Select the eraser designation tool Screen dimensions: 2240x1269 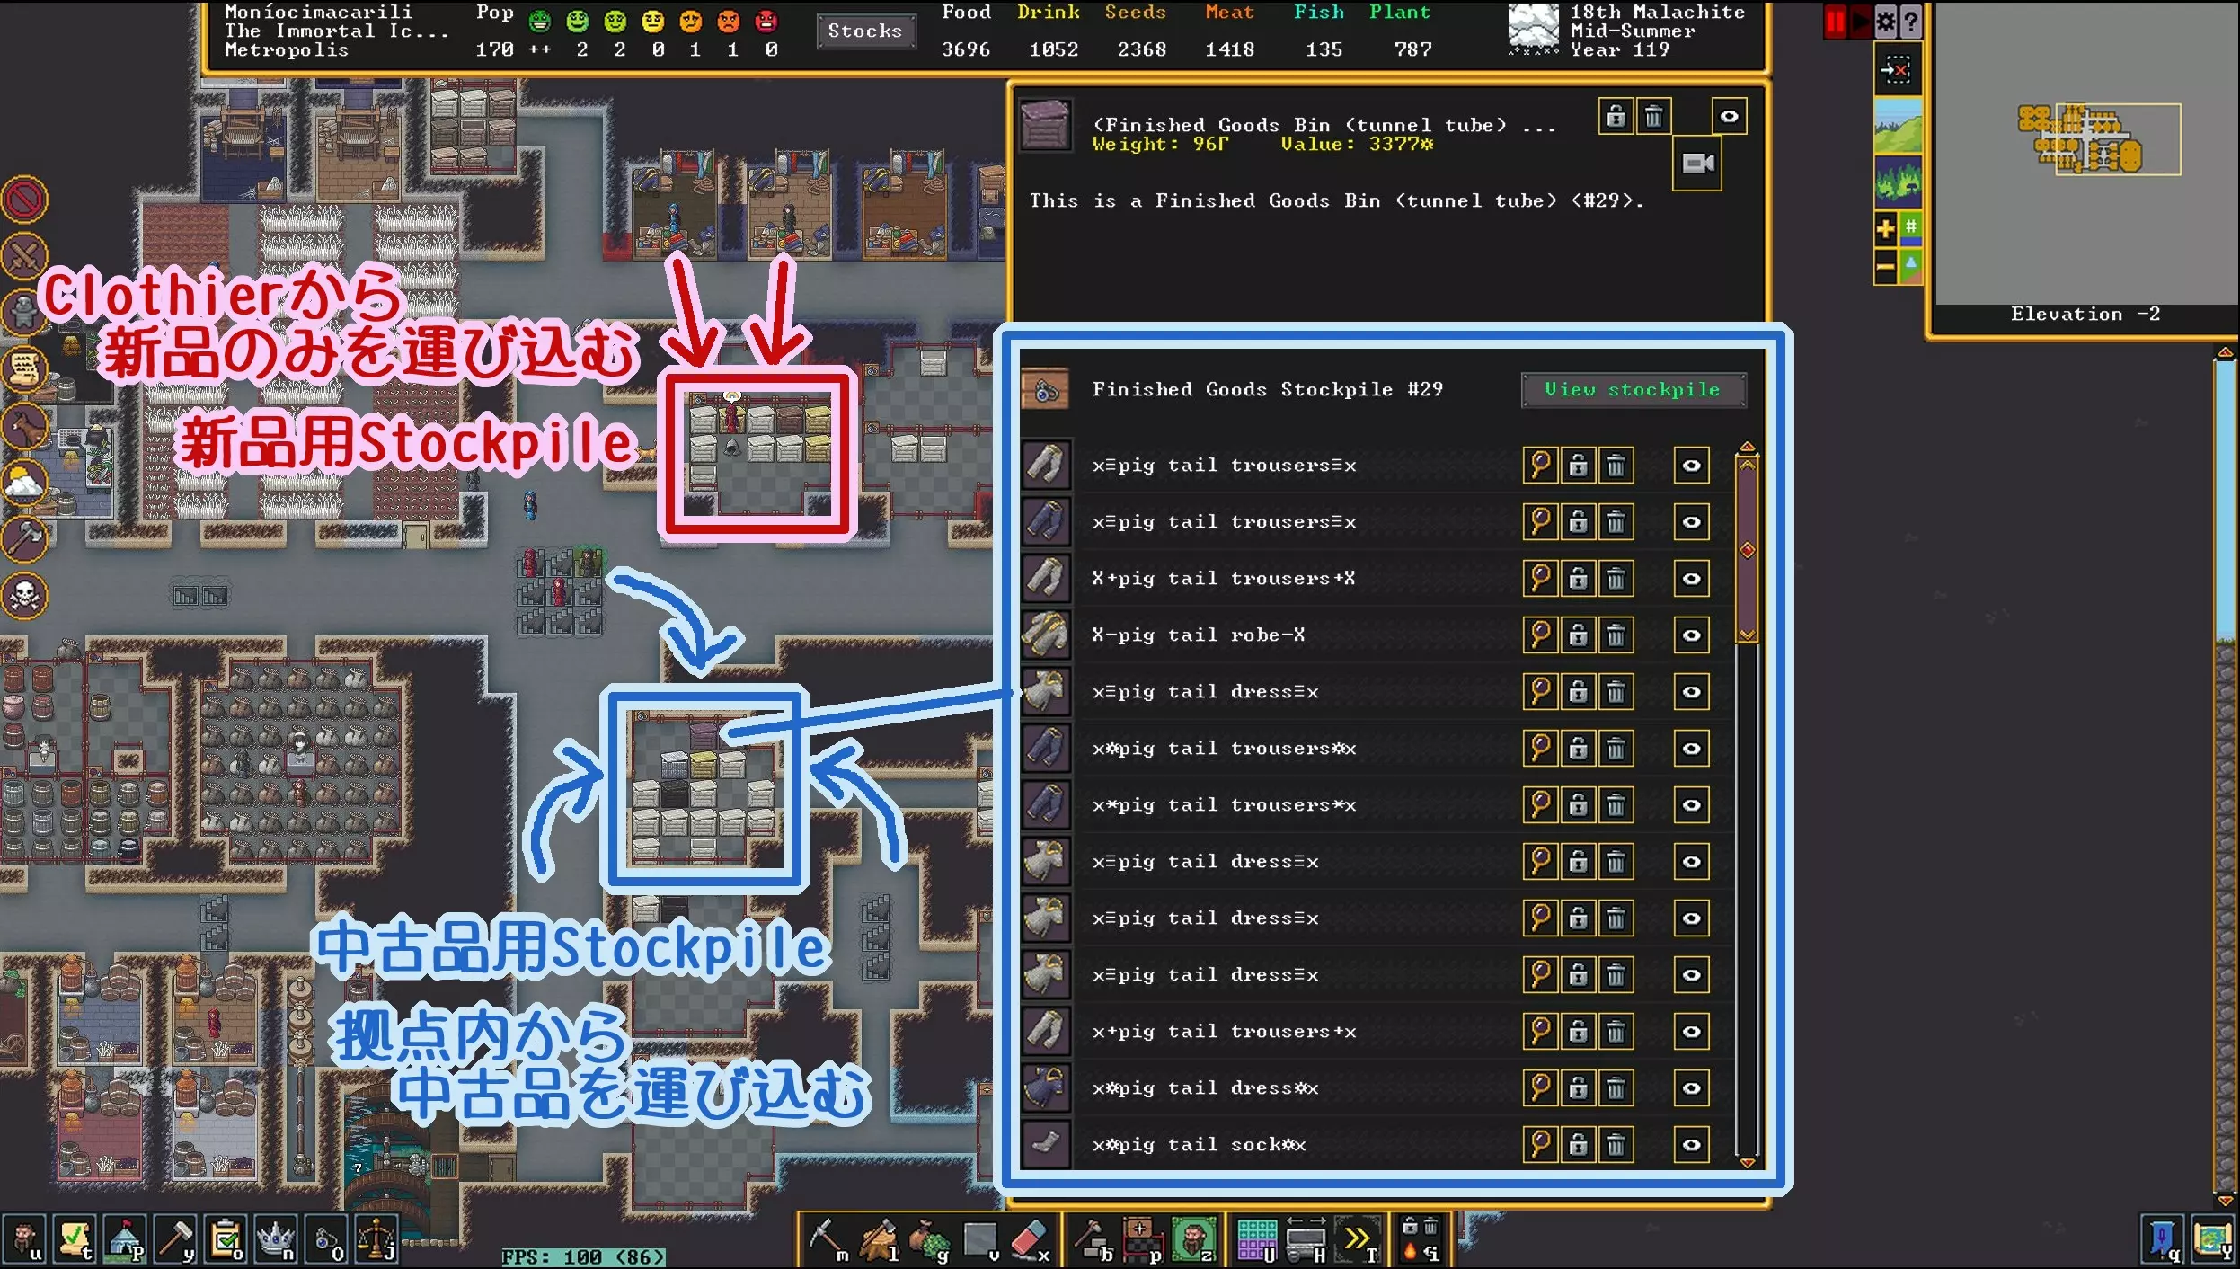tap(1030, 1239)
